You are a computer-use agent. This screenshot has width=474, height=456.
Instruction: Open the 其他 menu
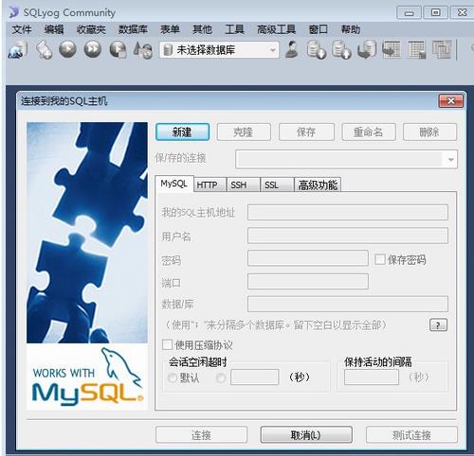point(202,29)
